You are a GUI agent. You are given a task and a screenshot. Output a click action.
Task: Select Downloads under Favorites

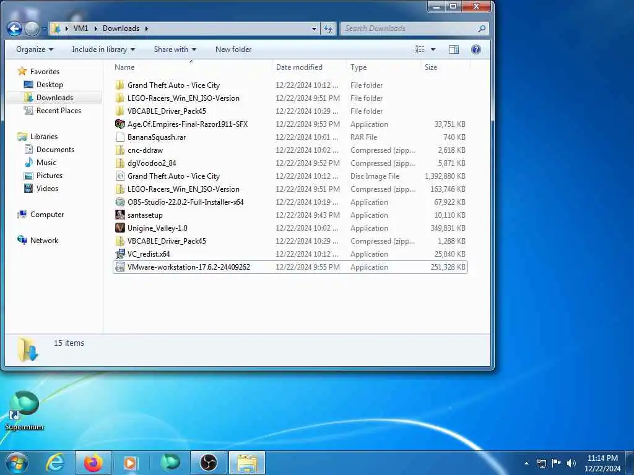tap(54, 97)
